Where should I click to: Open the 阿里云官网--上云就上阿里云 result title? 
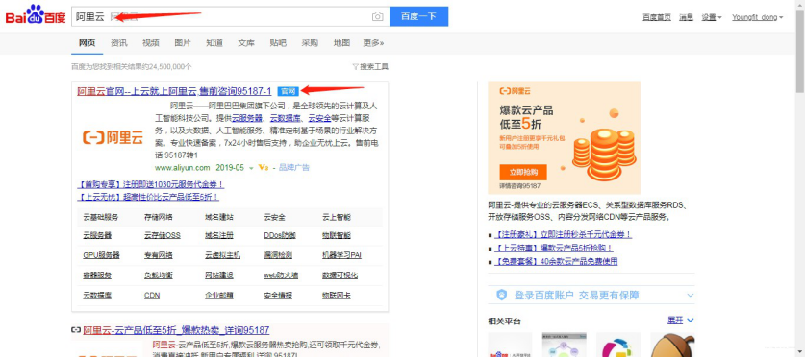tap(174, 91)
